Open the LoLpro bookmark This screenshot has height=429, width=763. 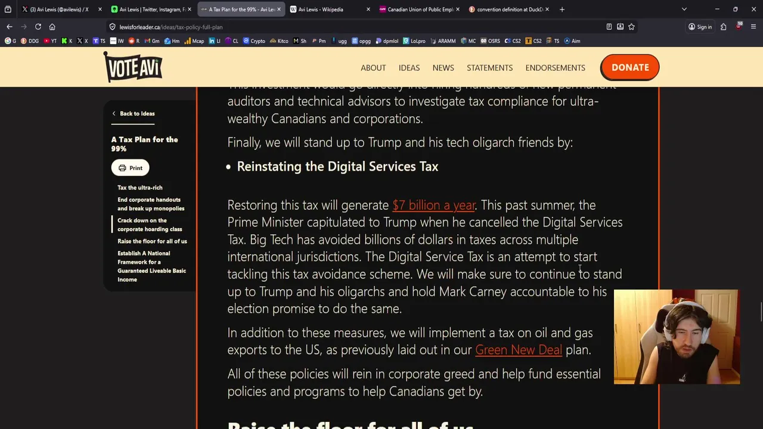click(x=414, y=41)
